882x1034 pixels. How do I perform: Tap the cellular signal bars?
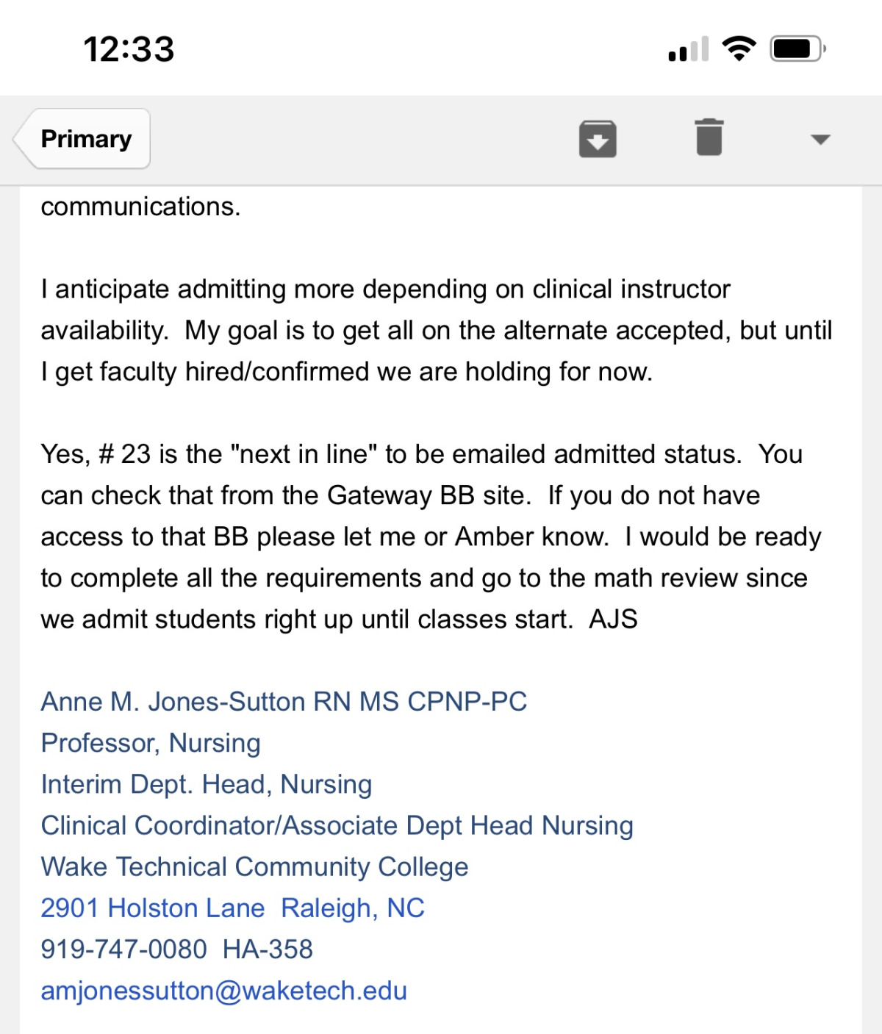[x=689, y=49]
